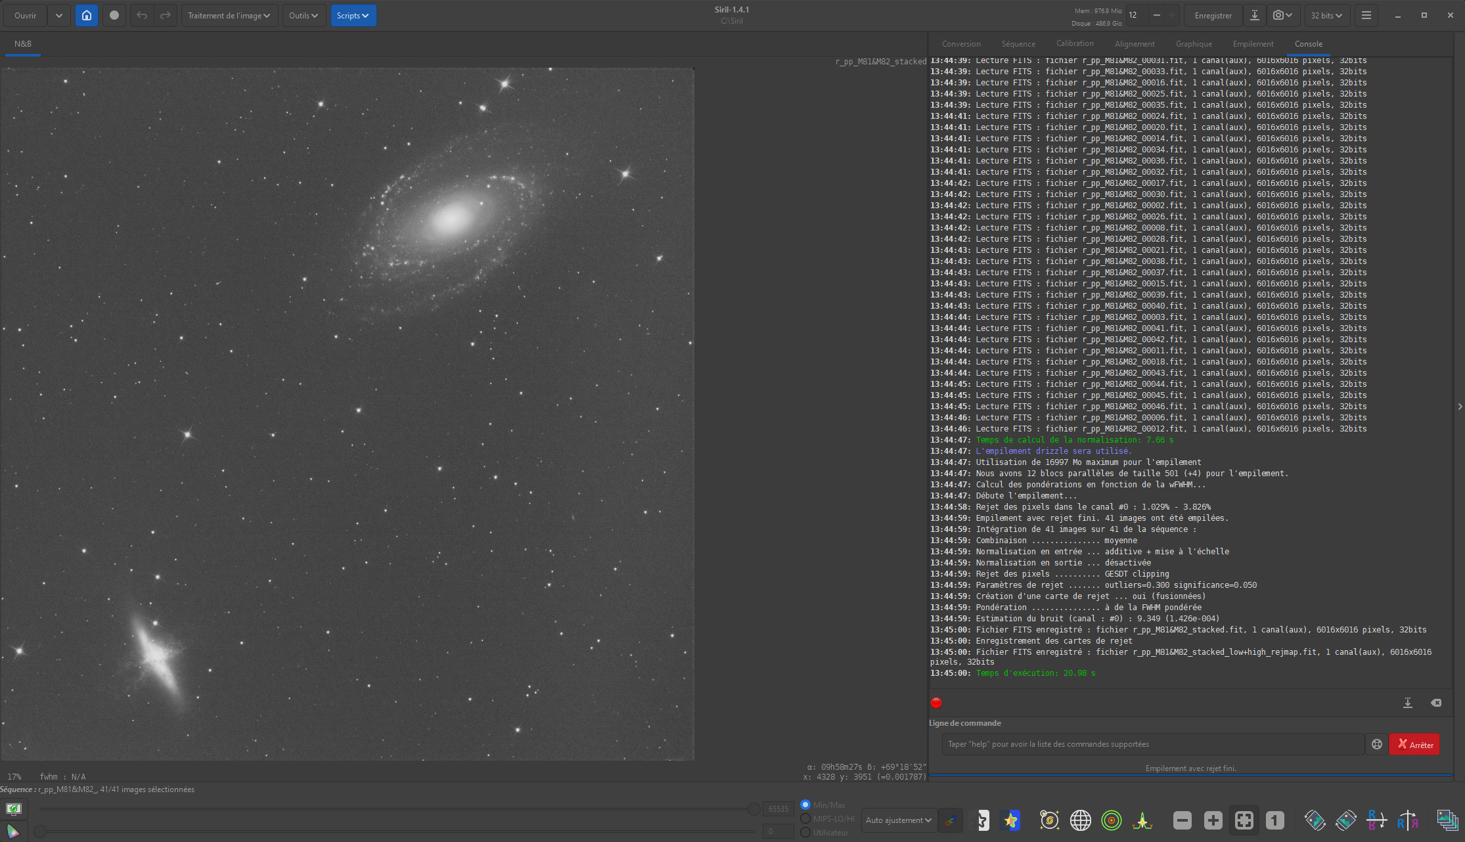Expand the Traitement de l'image menu
The height and width of the screenshot is (842, 1465).
click(x=229, y=15)
